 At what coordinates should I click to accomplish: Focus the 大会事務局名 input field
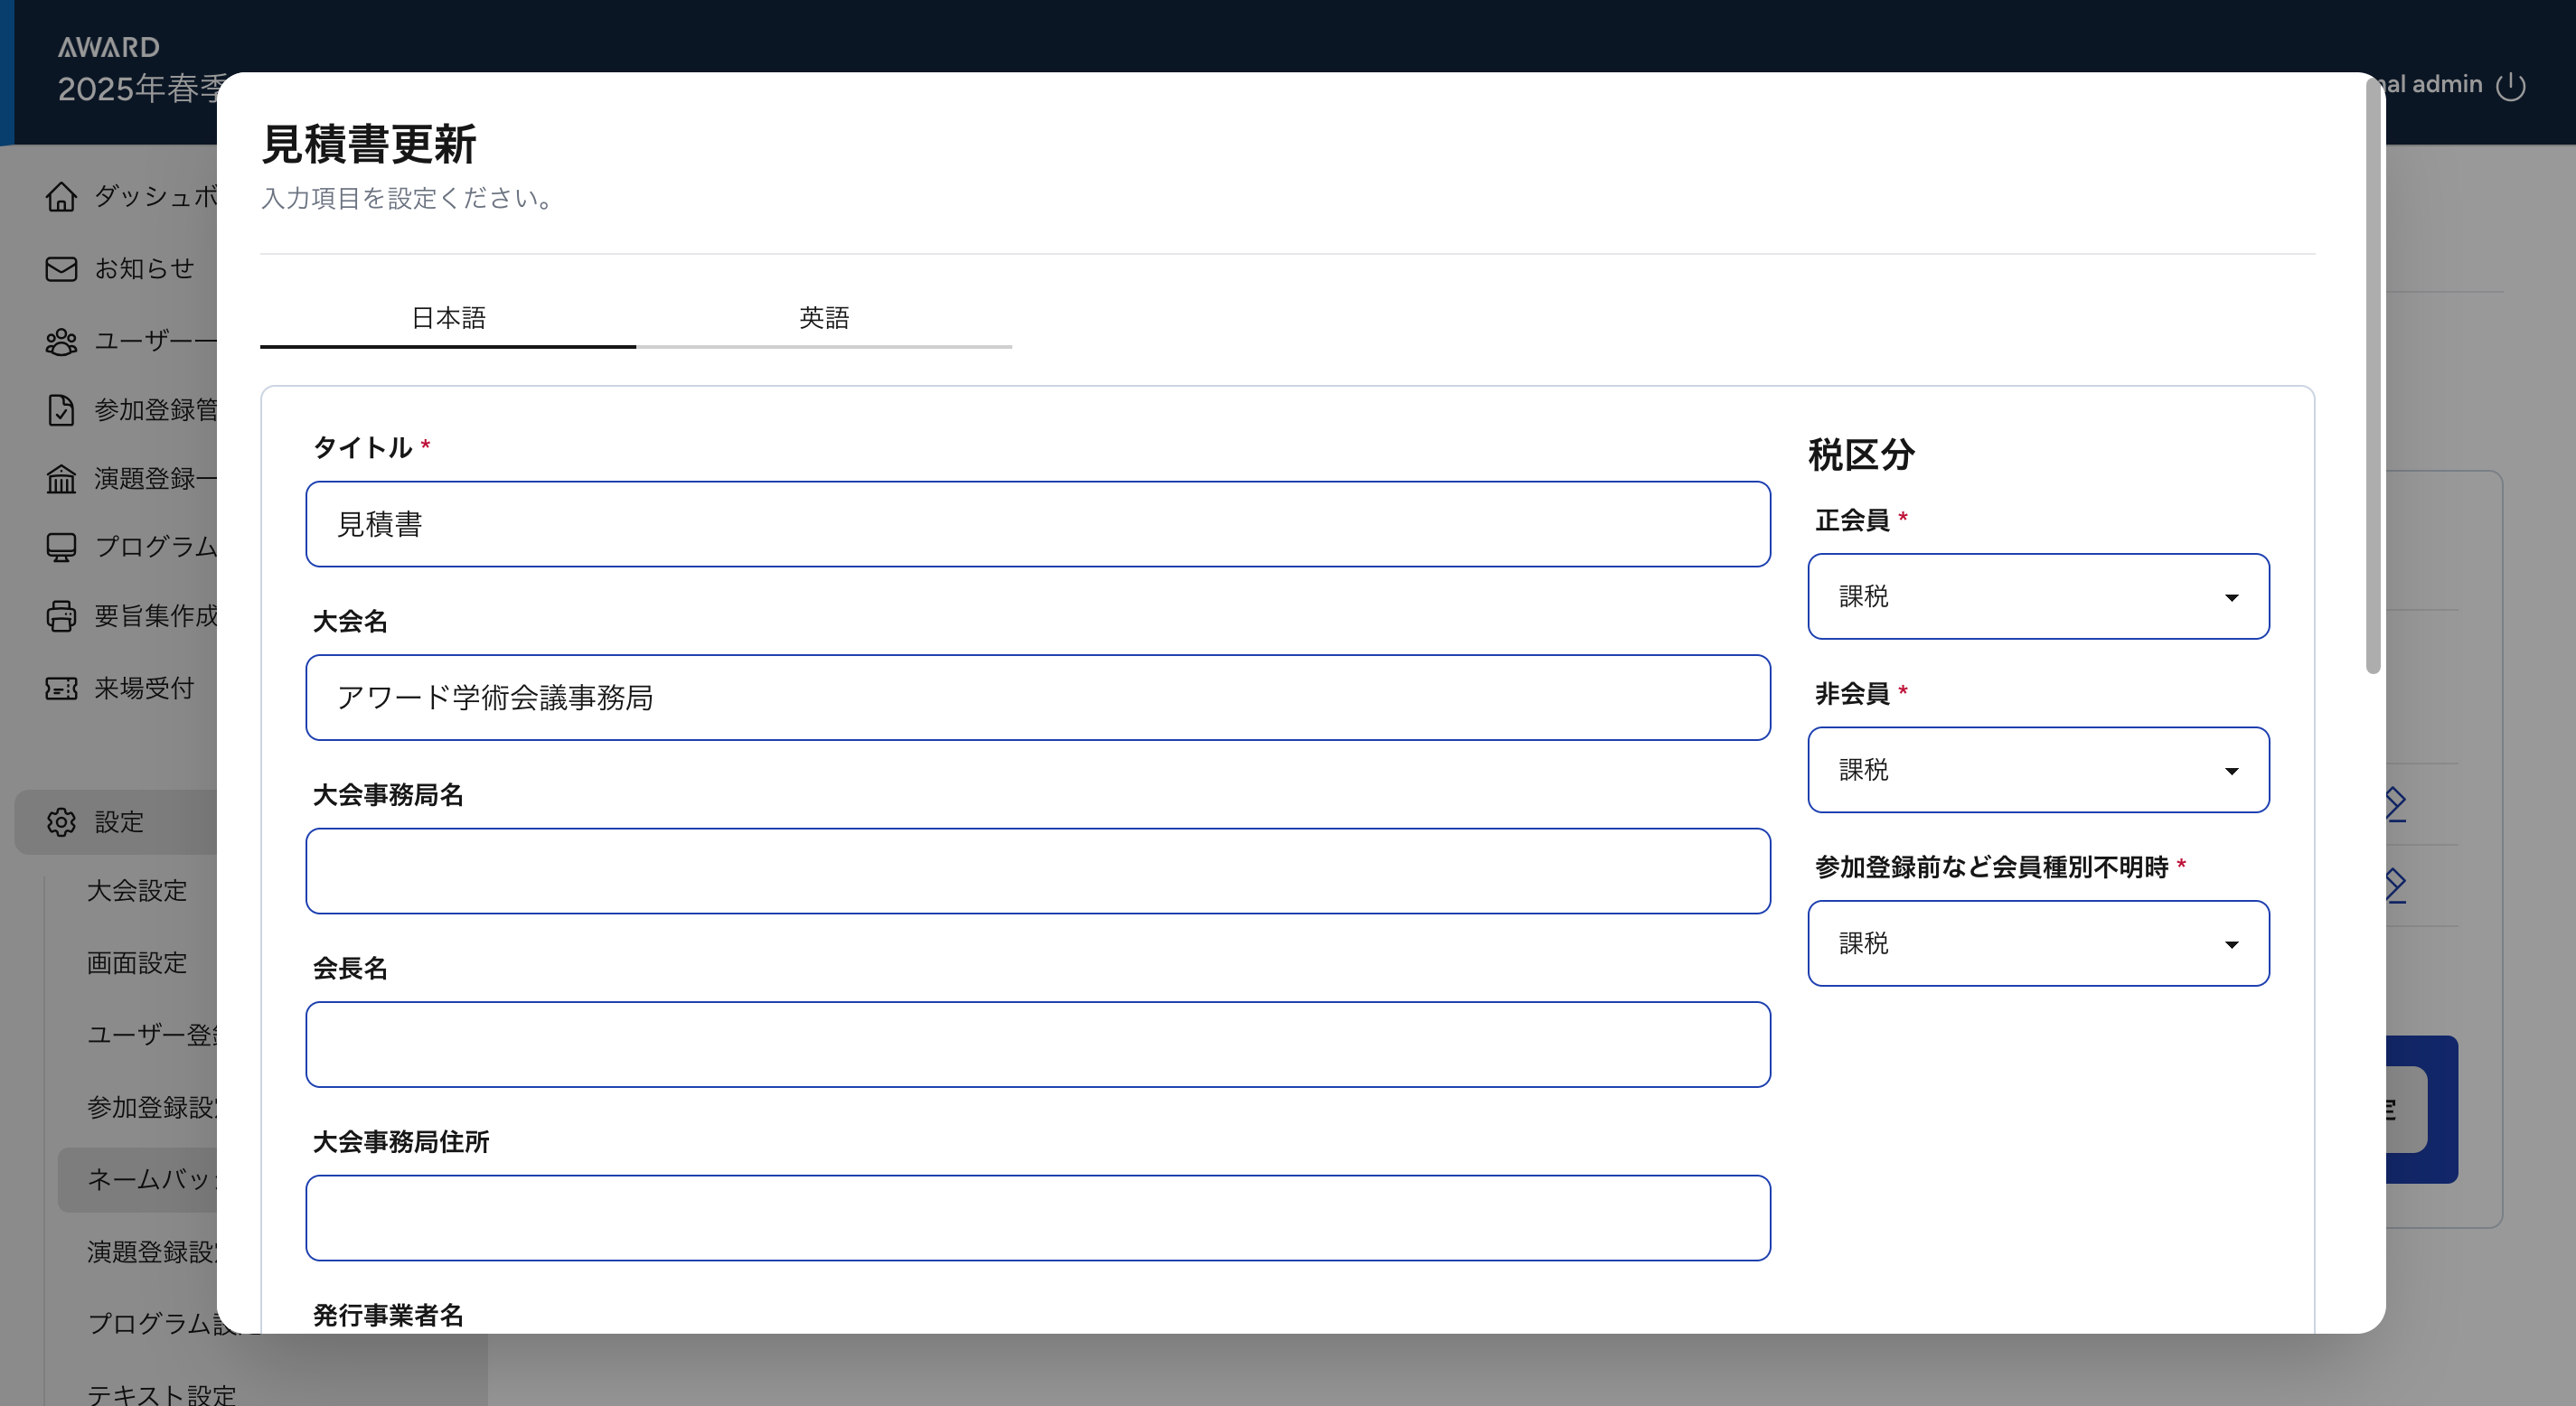coord(1037,871)
